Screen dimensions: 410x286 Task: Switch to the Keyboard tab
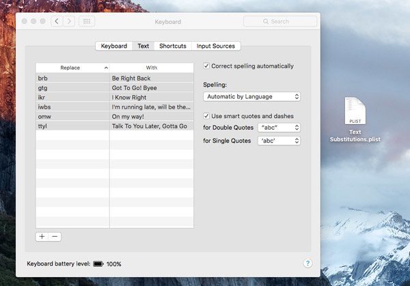coord(114,46)
